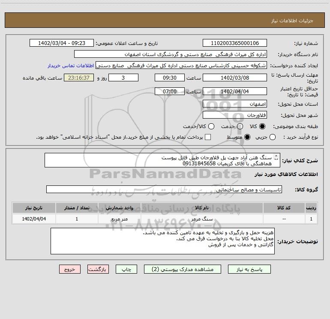Screen dimensions: 330x319
Task: Click the ردیف column header
Action: (x=311, y=208)
